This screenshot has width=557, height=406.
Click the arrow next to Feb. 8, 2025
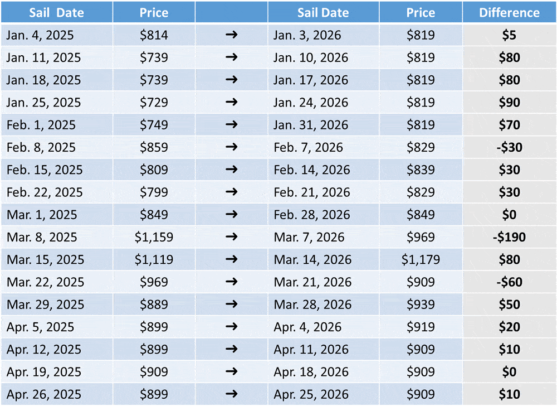tap(231, 147)
